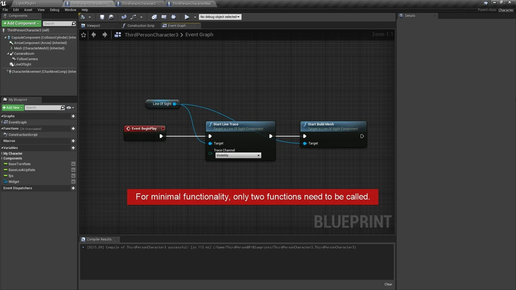Save the Blueprint with the Save icon
The height and width of the screenshot is (290, 516).
pos(102,17)
